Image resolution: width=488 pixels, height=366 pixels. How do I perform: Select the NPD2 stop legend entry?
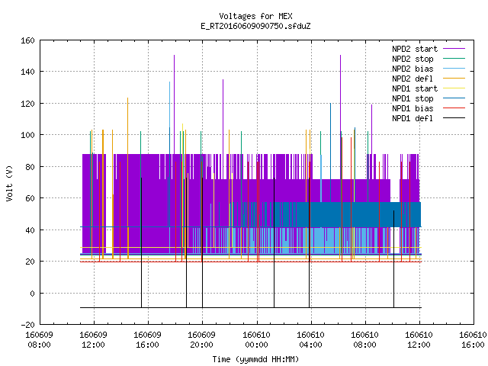[413, 59]
